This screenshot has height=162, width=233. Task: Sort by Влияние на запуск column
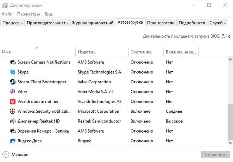[x=181, y=51]
